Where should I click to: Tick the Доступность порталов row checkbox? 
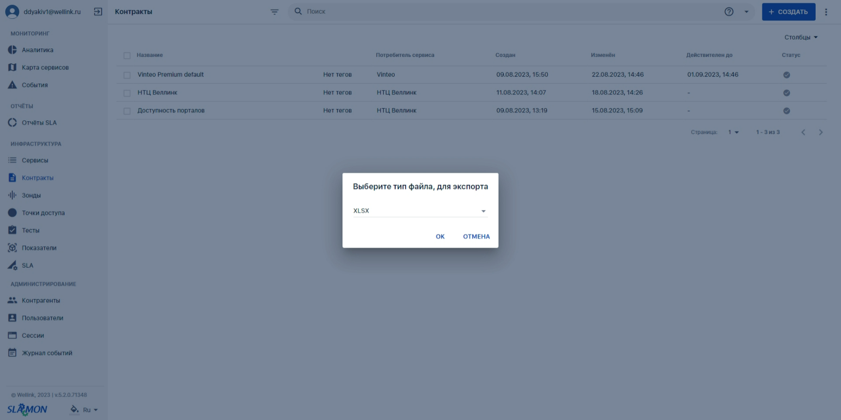pos(127,111)
